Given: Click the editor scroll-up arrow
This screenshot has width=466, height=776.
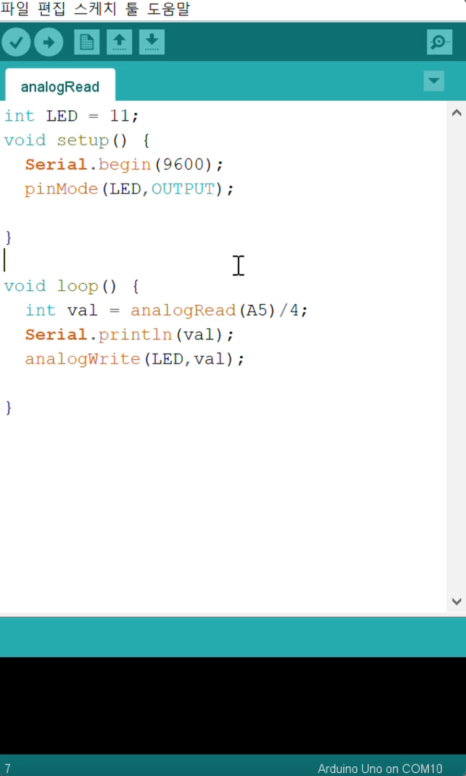Looking at the screenshot, I should (x=456, y=113).
